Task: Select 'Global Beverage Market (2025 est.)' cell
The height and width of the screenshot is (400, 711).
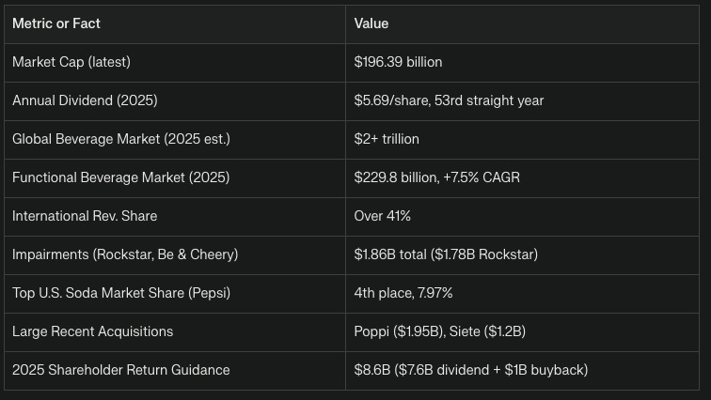Action: point(175,140)
